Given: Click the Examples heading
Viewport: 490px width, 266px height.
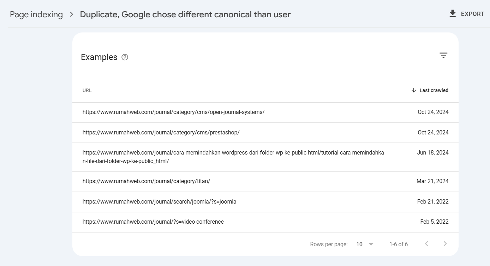Looking at the screenshot, I should (x=99, y=57).
